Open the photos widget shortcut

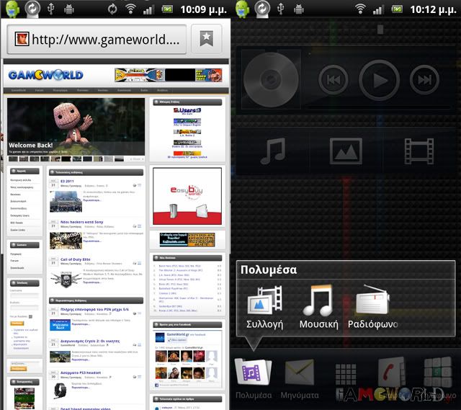pos(346,151)
